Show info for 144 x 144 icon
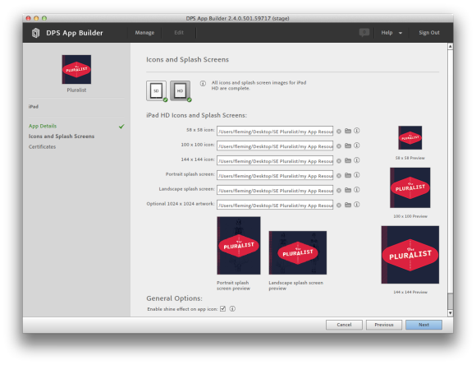The width and height of the screenshot is (476, 365). (357, 160)
